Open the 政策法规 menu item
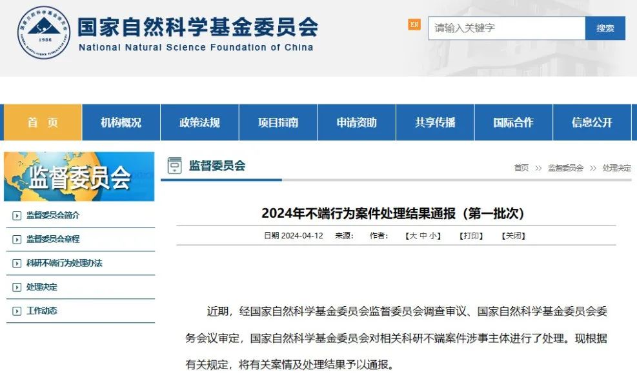The height and width of the screenshot is (377, 637). tap(199, 122)
